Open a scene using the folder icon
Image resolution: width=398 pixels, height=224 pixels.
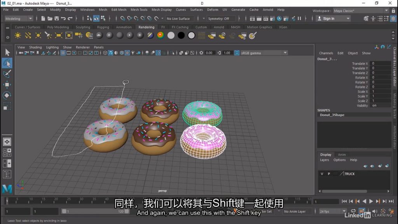pyautogui.click(x=50, y=19)
